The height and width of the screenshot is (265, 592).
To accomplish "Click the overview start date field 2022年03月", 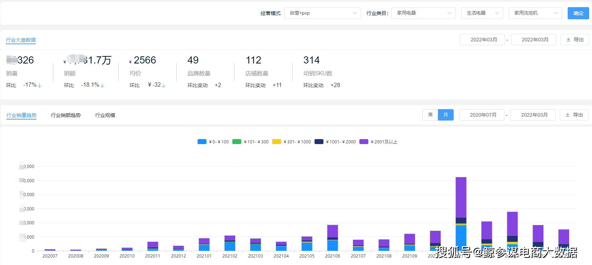I will pyautogui.click(x=482, y=40).
